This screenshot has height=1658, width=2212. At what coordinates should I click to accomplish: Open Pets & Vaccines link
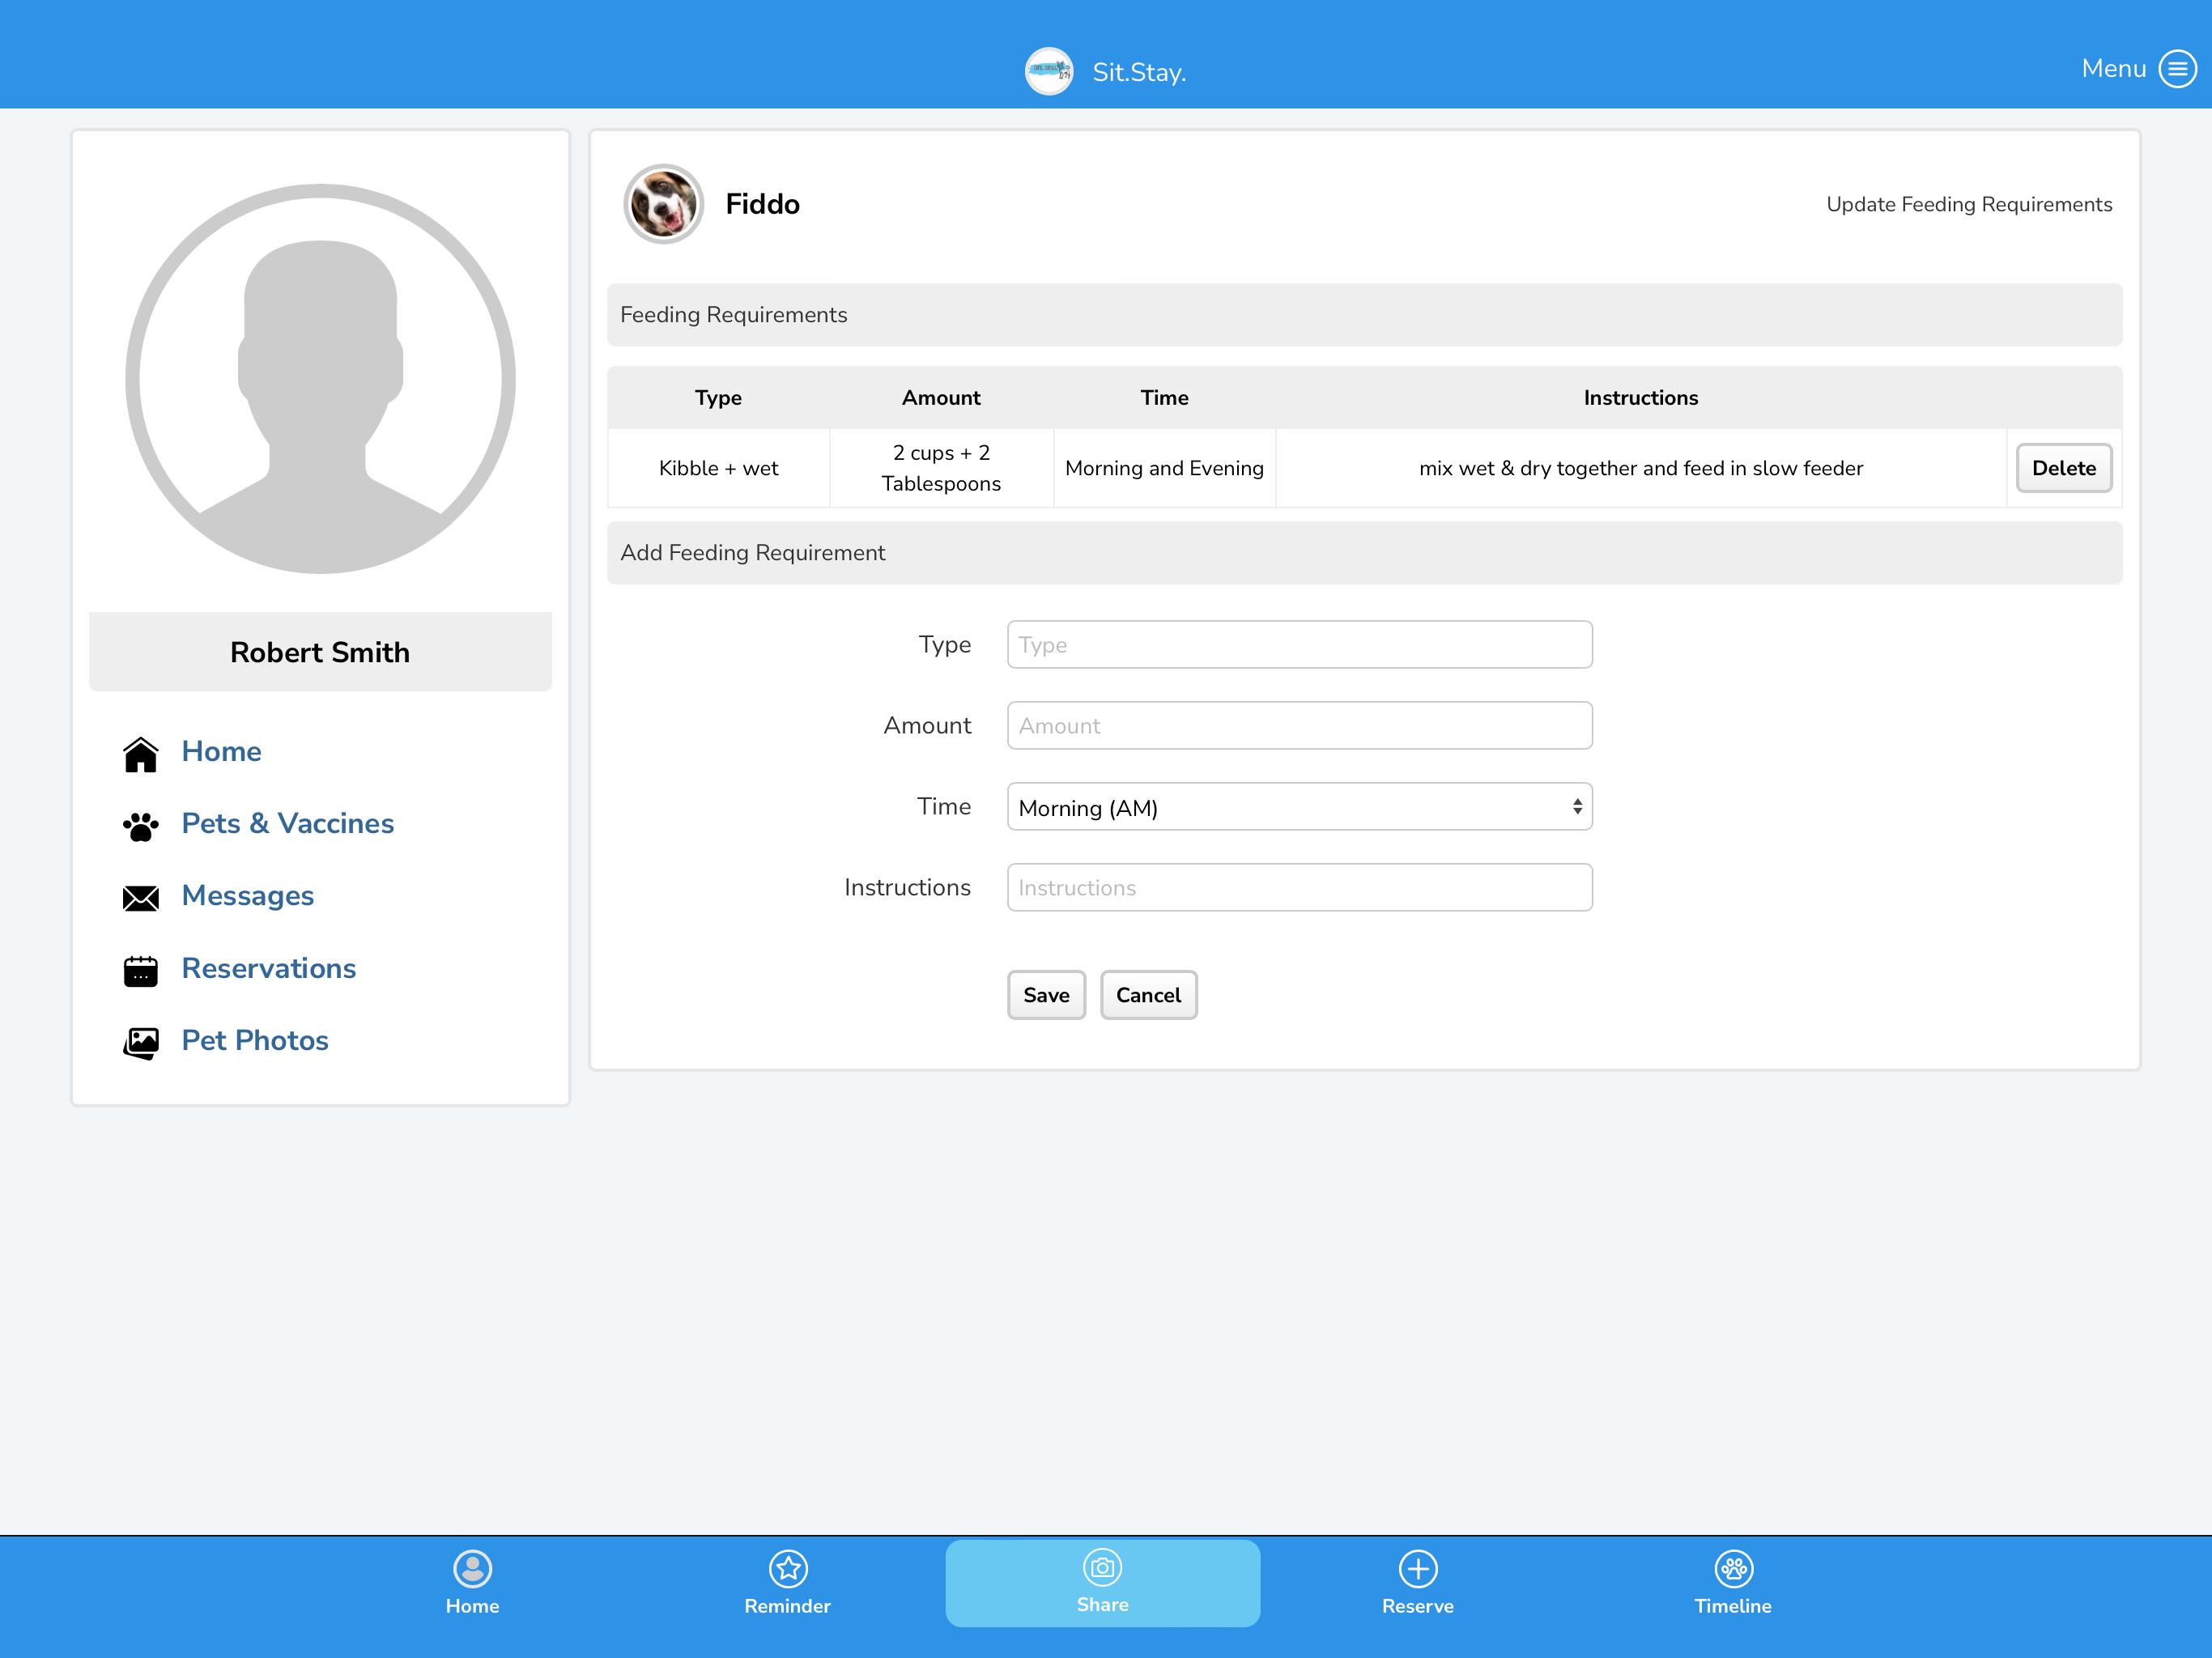pos(287,823)
